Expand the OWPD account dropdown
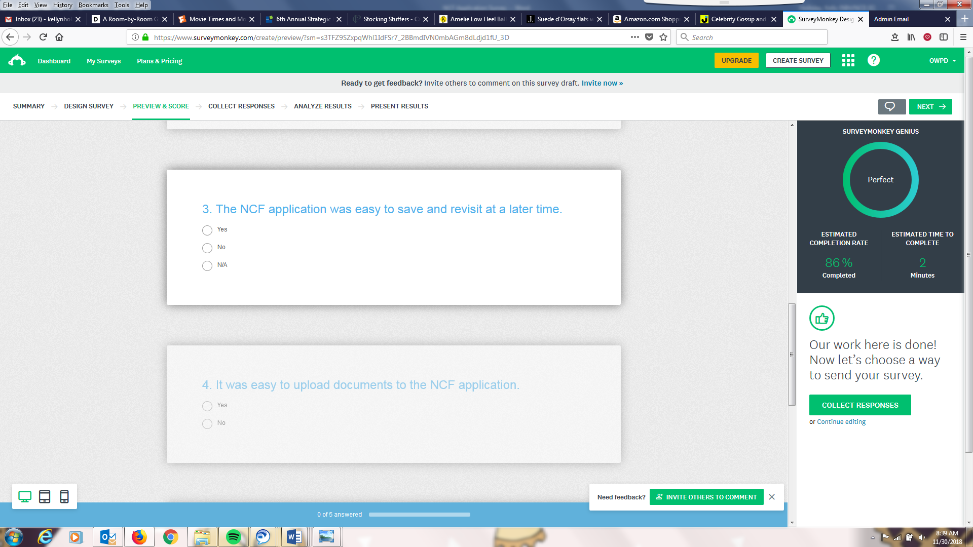This screenshot has width=973, height=547. pyautogui.click(x=942, y=61)
